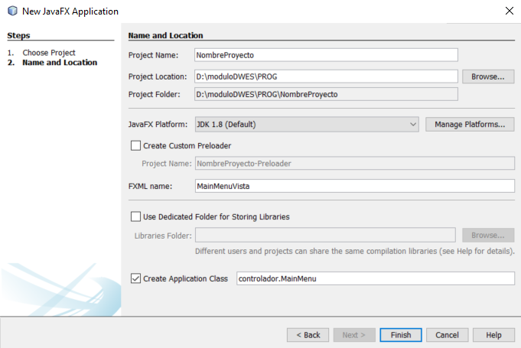The image size is (521, 348).
Task: Browse for the Project Location
Action: pos(488,76)
